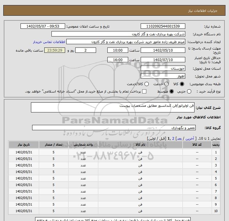Click unit عدد in row 2
This screenshot has height=221, width=229.
83,159
